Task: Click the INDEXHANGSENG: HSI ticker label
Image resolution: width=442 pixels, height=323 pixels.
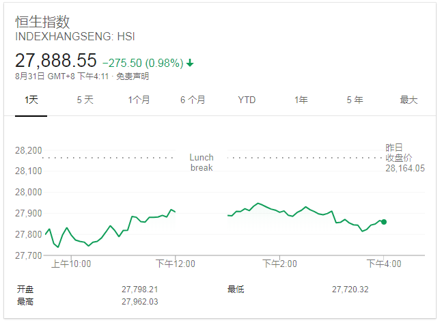Action: coord(75,37)
